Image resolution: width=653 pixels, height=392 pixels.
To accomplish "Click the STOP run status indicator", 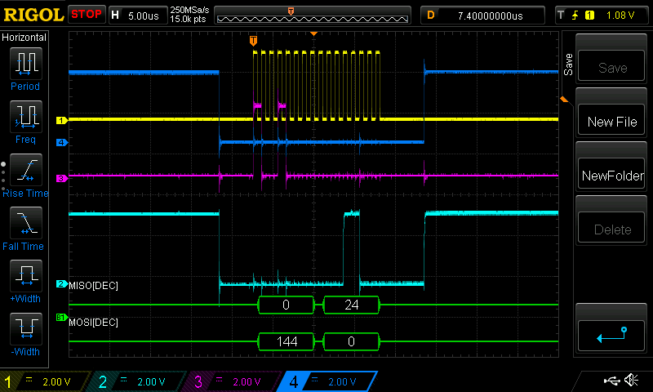I will [87, 15].
